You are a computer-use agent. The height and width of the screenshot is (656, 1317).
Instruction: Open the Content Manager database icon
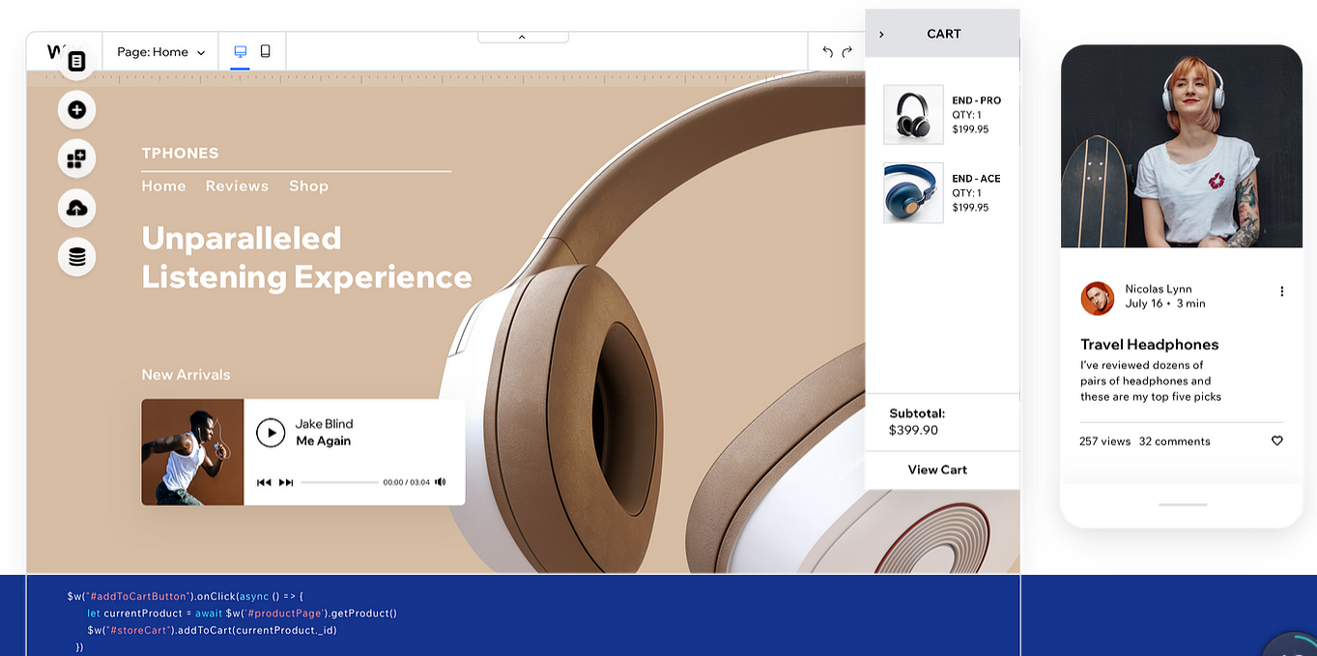pos(76,257)
